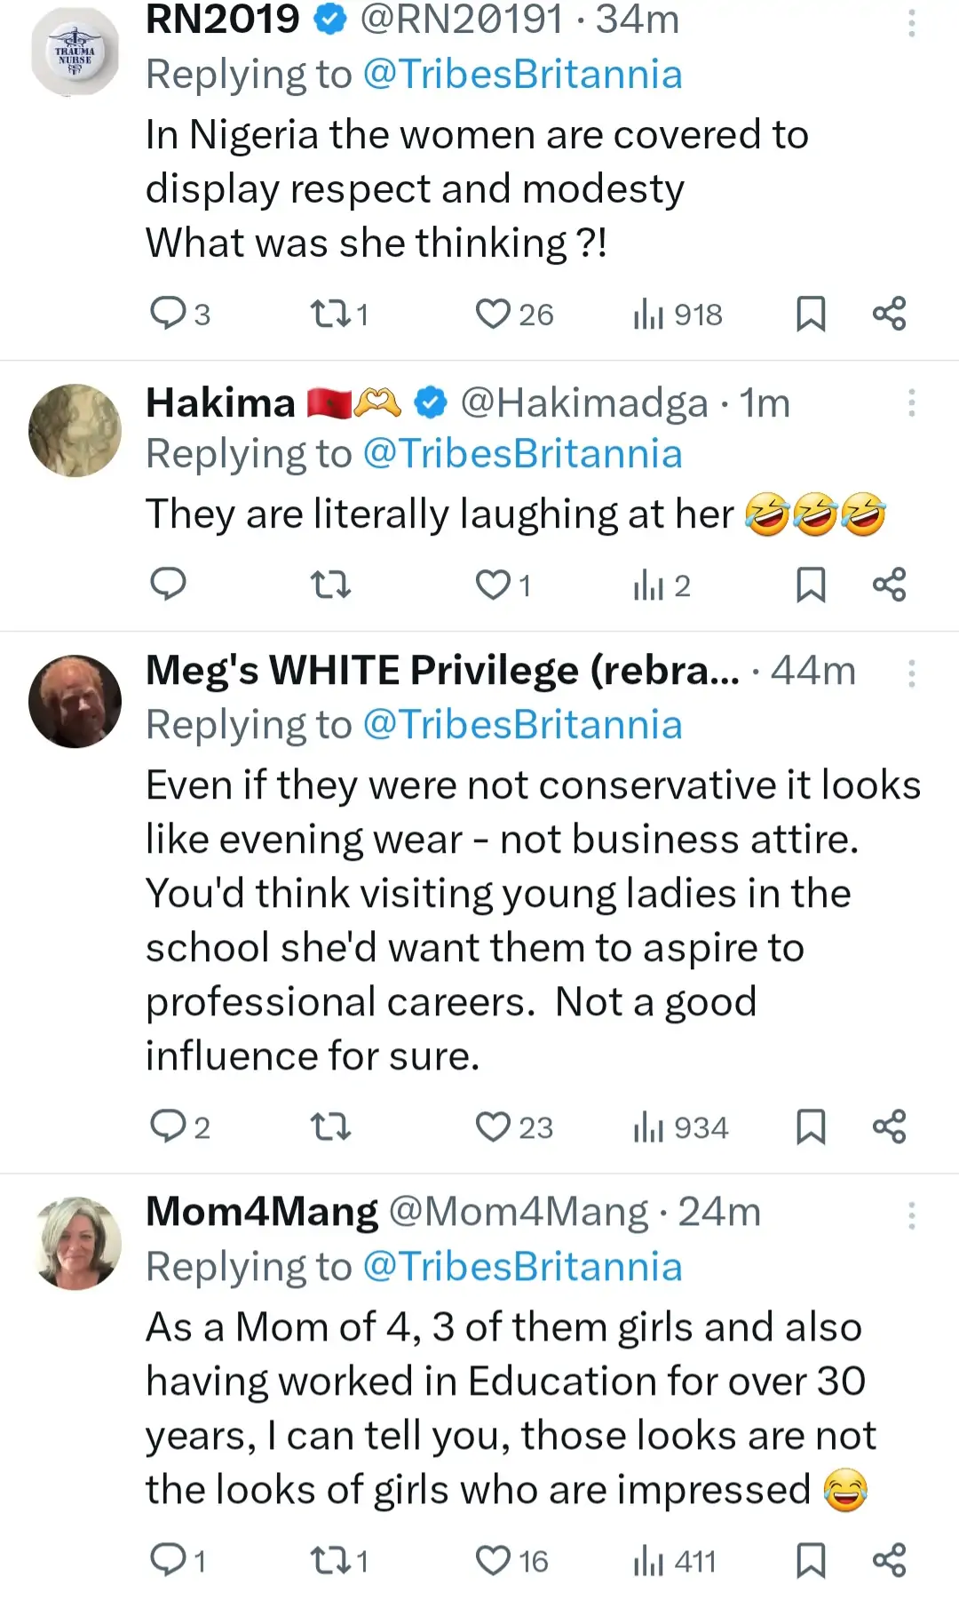Open more options for RN2019's tweet
The height and width of the screenshot is (1600, 959).
[x=911, y=23]
